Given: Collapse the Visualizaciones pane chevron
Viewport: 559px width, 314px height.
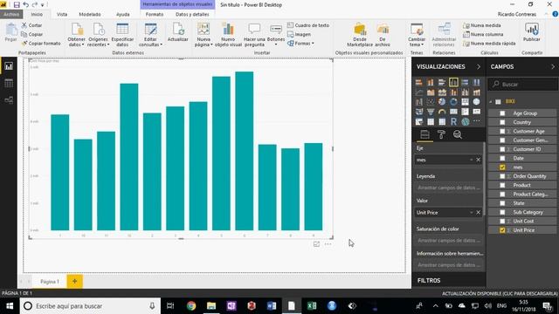Looking at the screenshot, I should coord(479,66).
